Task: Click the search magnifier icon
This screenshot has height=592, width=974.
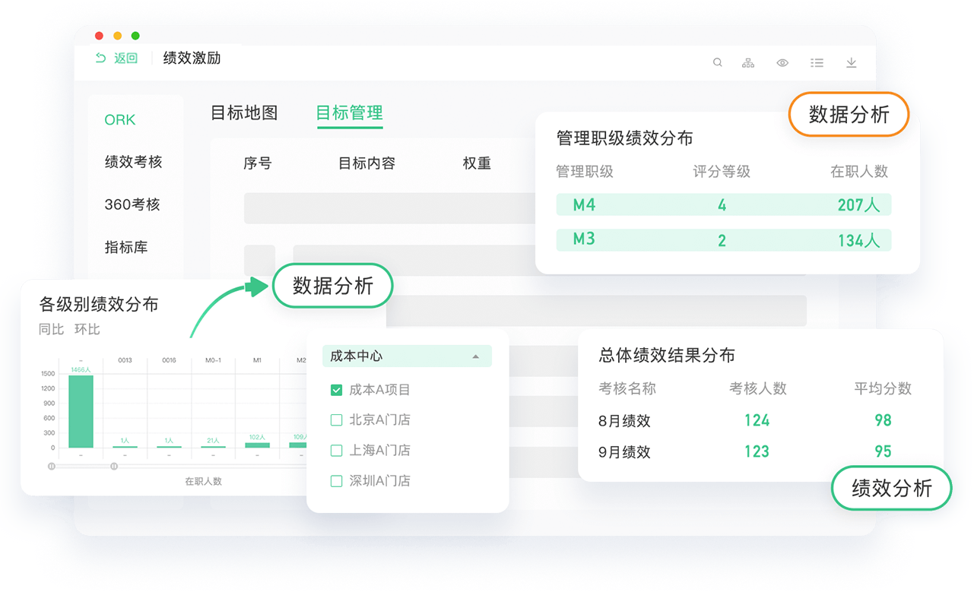Action: click(717, 63)
